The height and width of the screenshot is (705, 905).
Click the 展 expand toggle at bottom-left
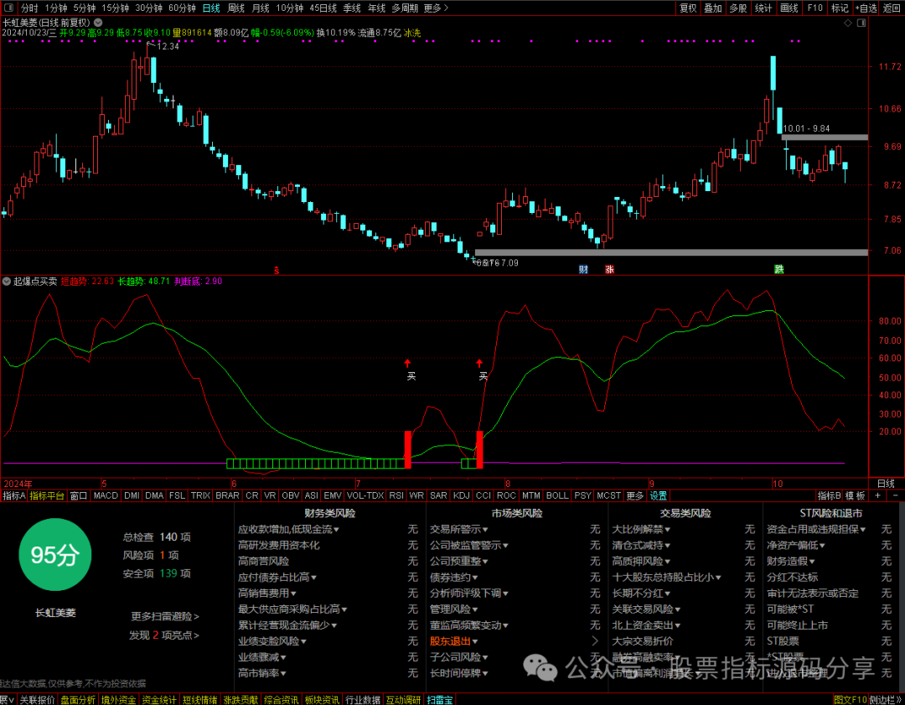pos(7,700)
